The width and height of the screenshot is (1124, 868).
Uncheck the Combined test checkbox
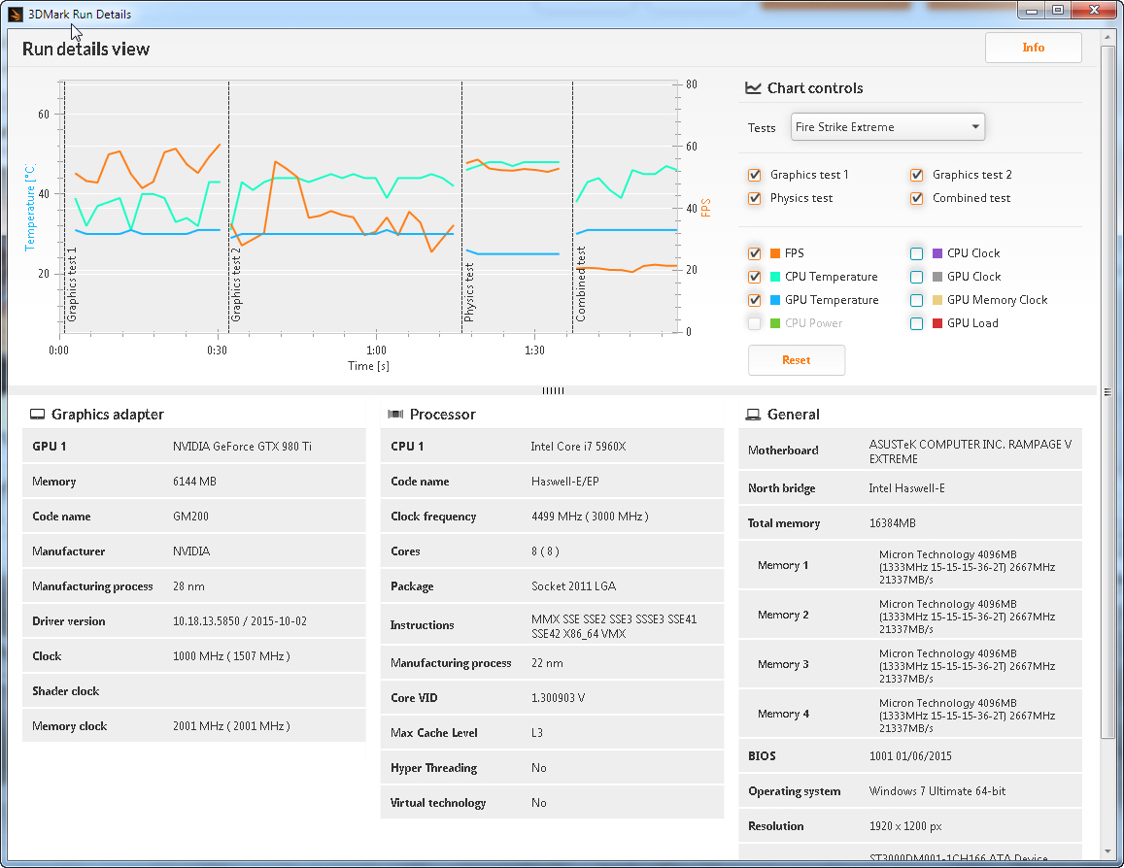tap(916, 198)
